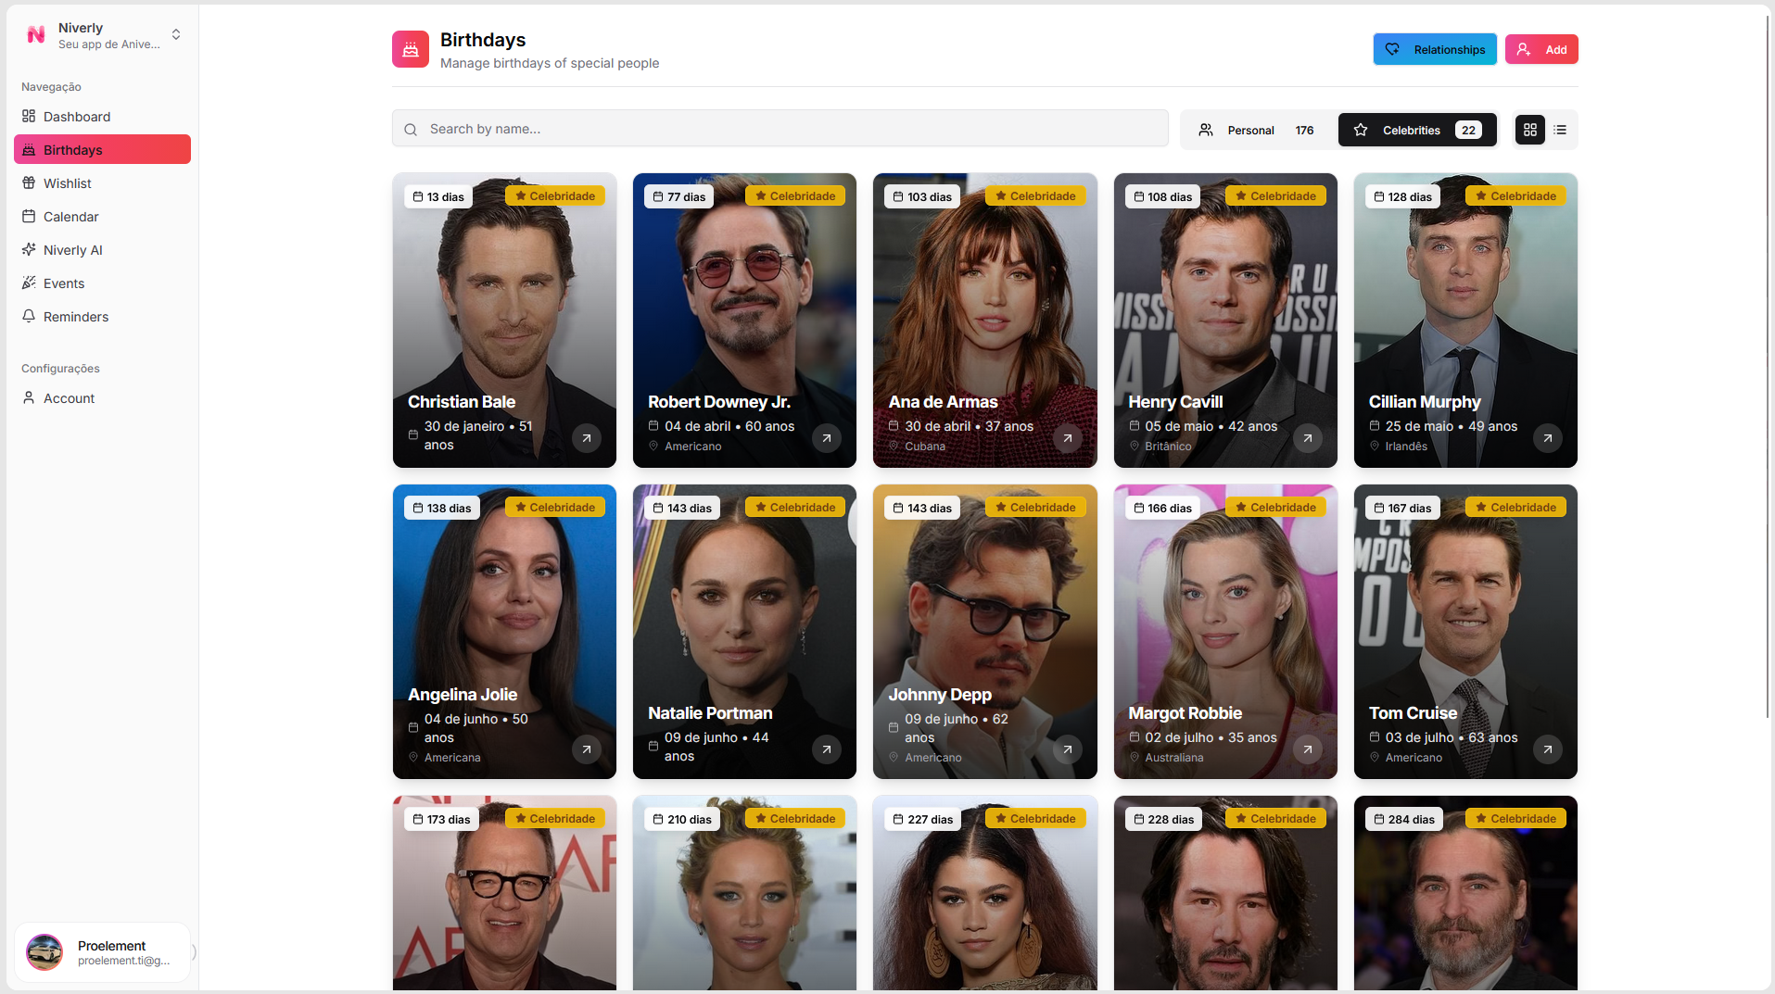Switch to list view layout
The height and width of the screenshot is (994, 1775).
click(1560, 130)
